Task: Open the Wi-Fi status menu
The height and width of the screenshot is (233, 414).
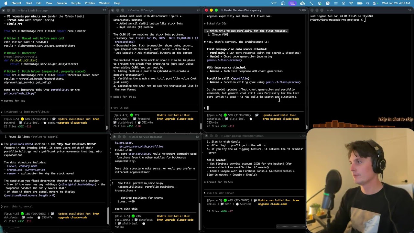Action: [351, 3]
